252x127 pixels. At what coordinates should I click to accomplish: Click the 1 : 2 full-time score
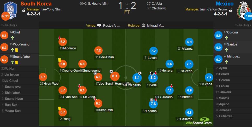(x=127, y=6)
